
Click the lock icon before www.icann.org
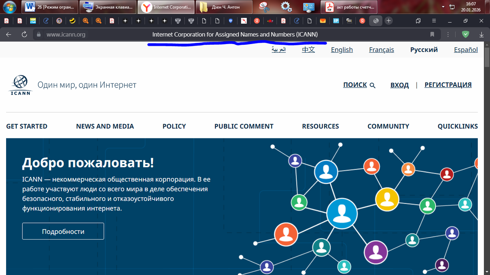tap(39, 35)
